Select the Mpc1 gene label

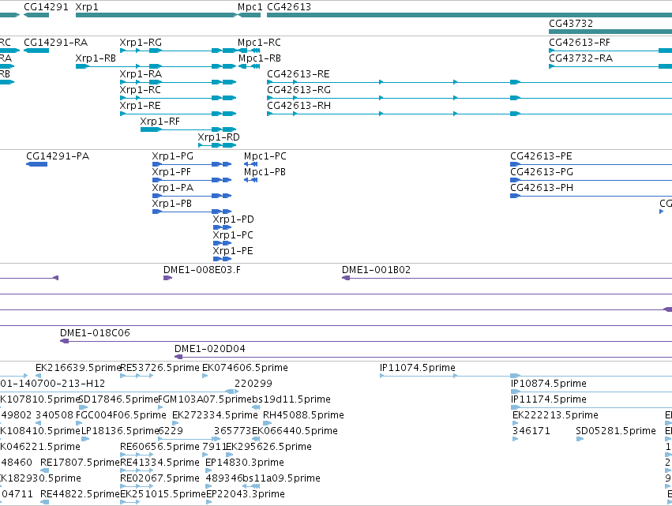250,7
